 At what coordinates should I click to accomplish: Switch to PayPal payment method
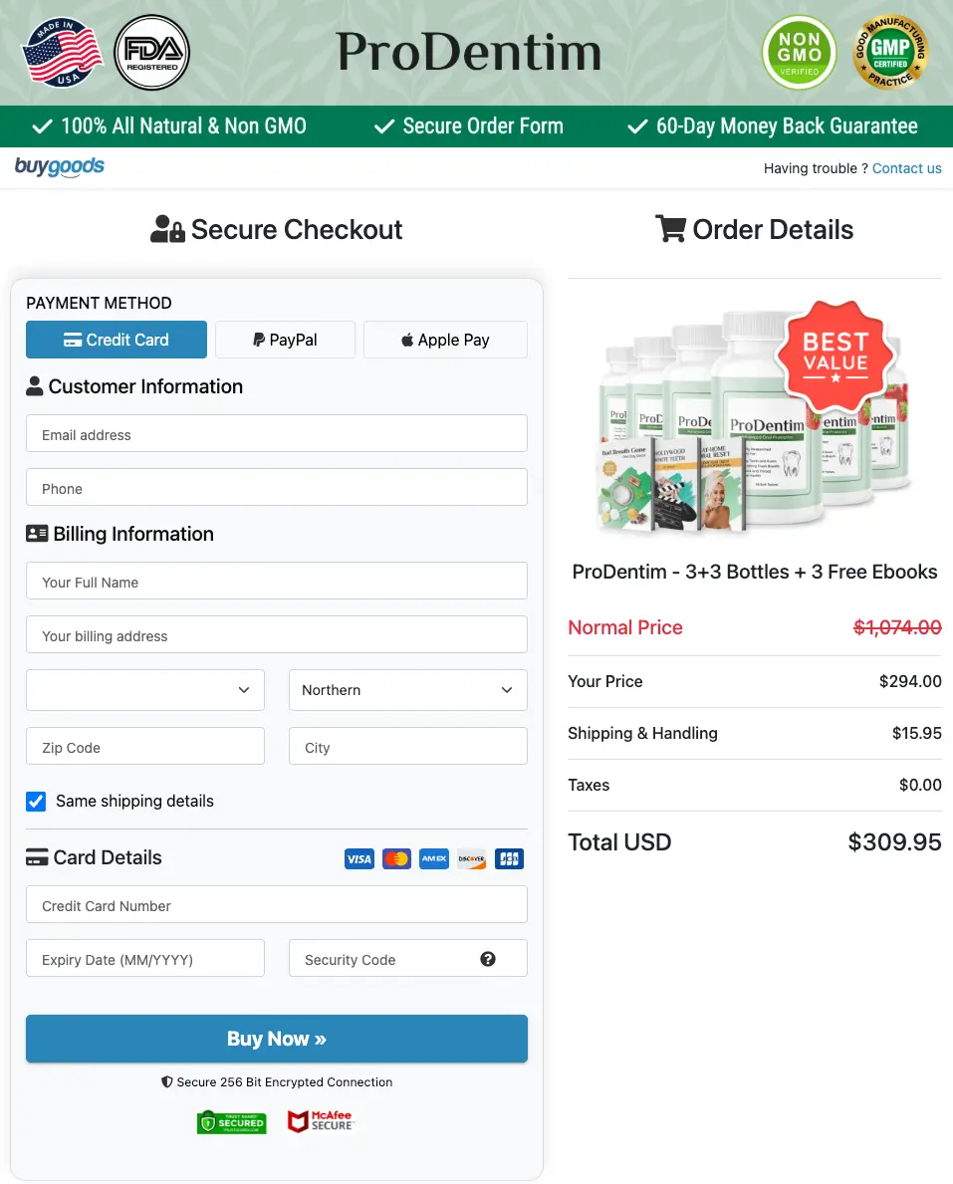point(285,340)
